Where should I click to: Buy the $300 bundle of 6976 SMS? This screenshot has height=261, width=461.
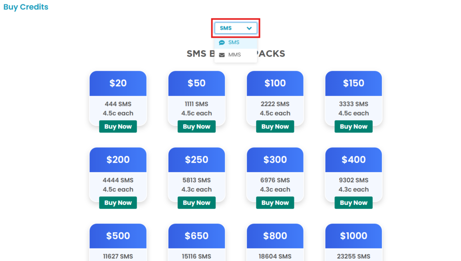click(x=275, y=203)
